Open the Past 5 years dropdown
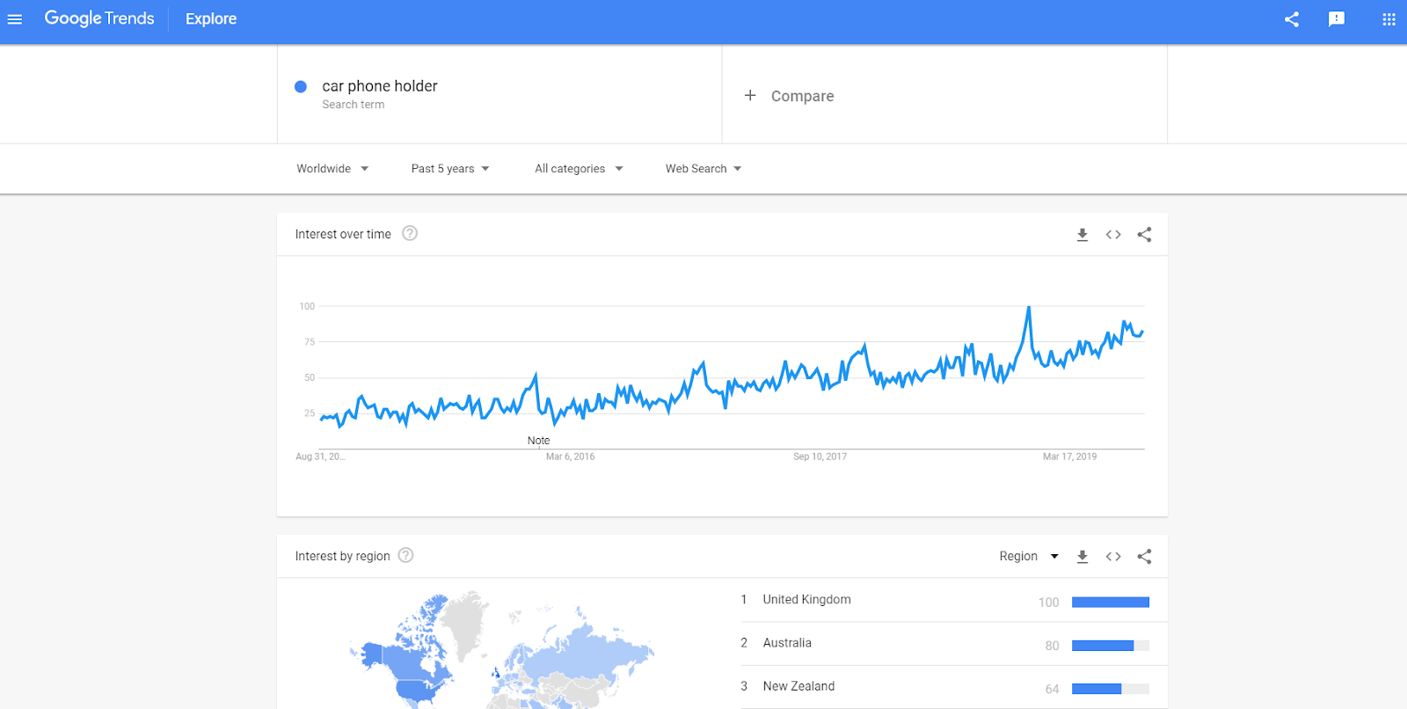1407x709 pixels. point(450,169)
